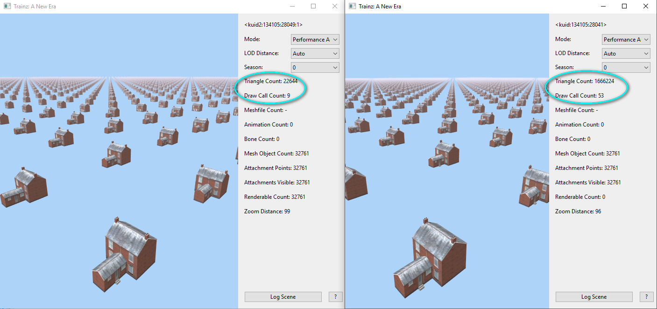657x309 pixels.
Task: Open help with the left panel's question mark button
Action: tap(335, 296)
